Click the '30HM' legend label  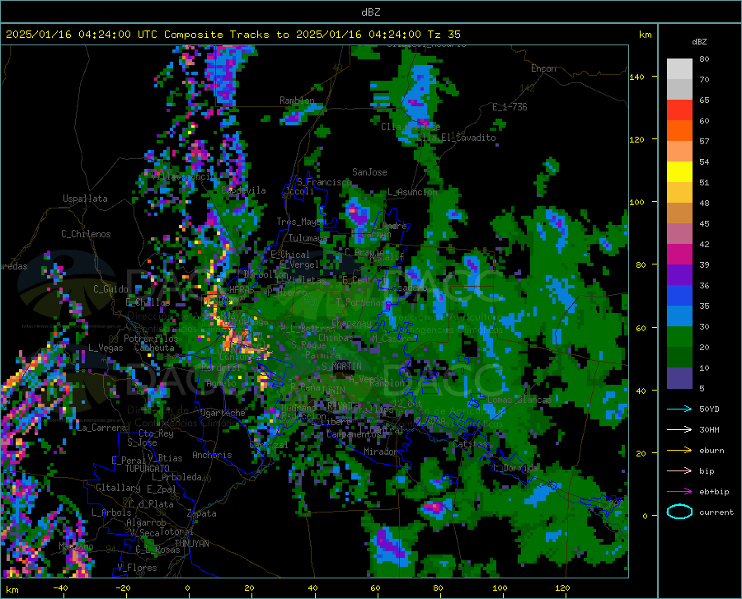709,430
